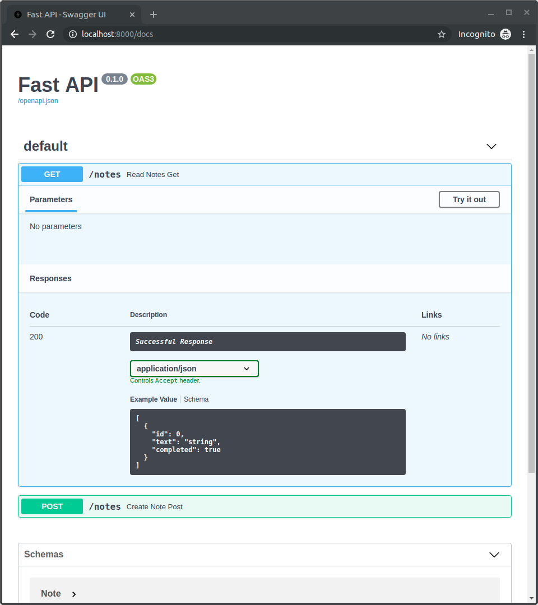Select the Parameters tab
The width and height of the screenshot is (538, 605).
pos(51,199)
